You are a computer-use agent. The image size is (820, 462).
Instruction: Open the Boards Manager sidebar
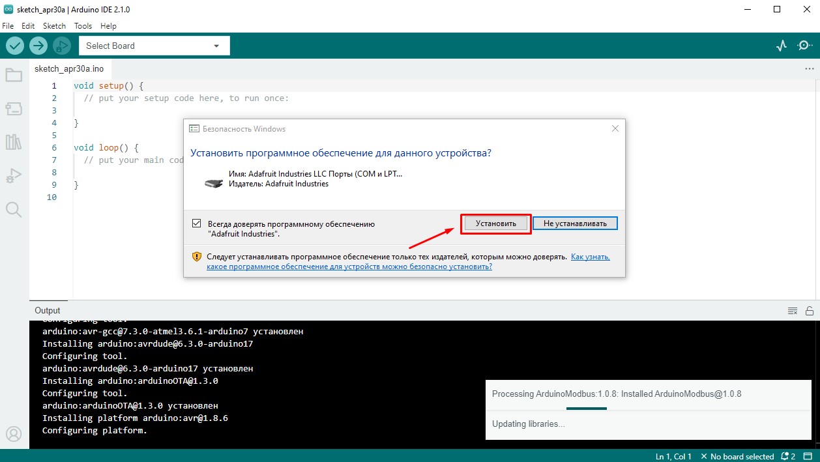click(14, 108)
